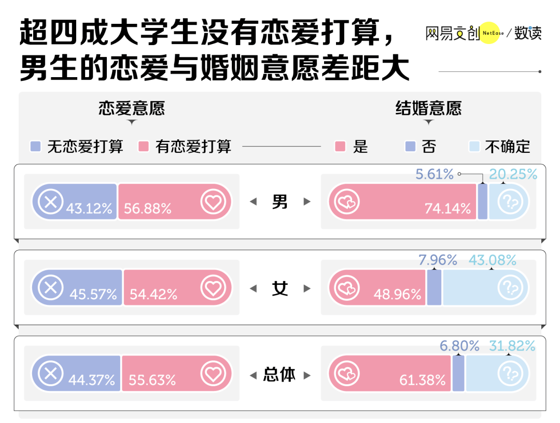The height and width of the screenshot is (423, 560).
Task: Click the double-heart icon beside 61.38%
Action: click(346, 373)
